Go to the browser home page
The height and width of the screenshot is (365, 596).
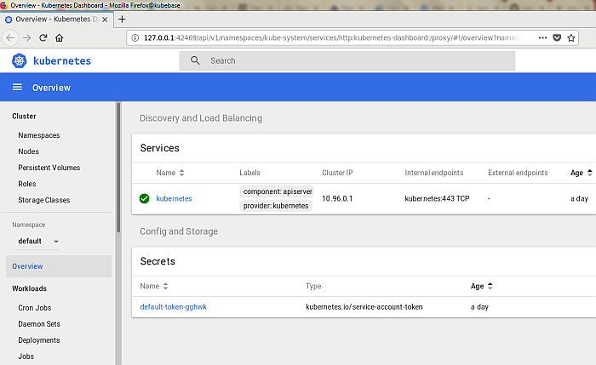[60, 38]
